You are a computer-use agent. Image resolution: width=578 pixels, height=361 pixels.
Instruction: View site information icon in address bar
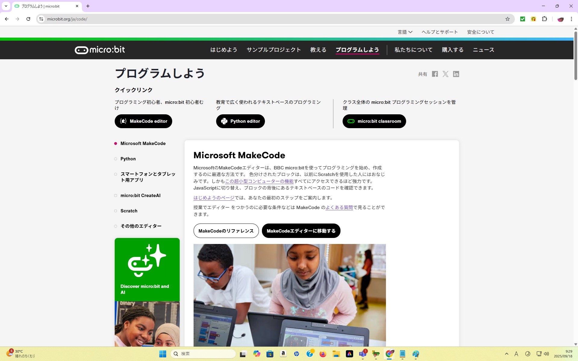coord(41,19)
